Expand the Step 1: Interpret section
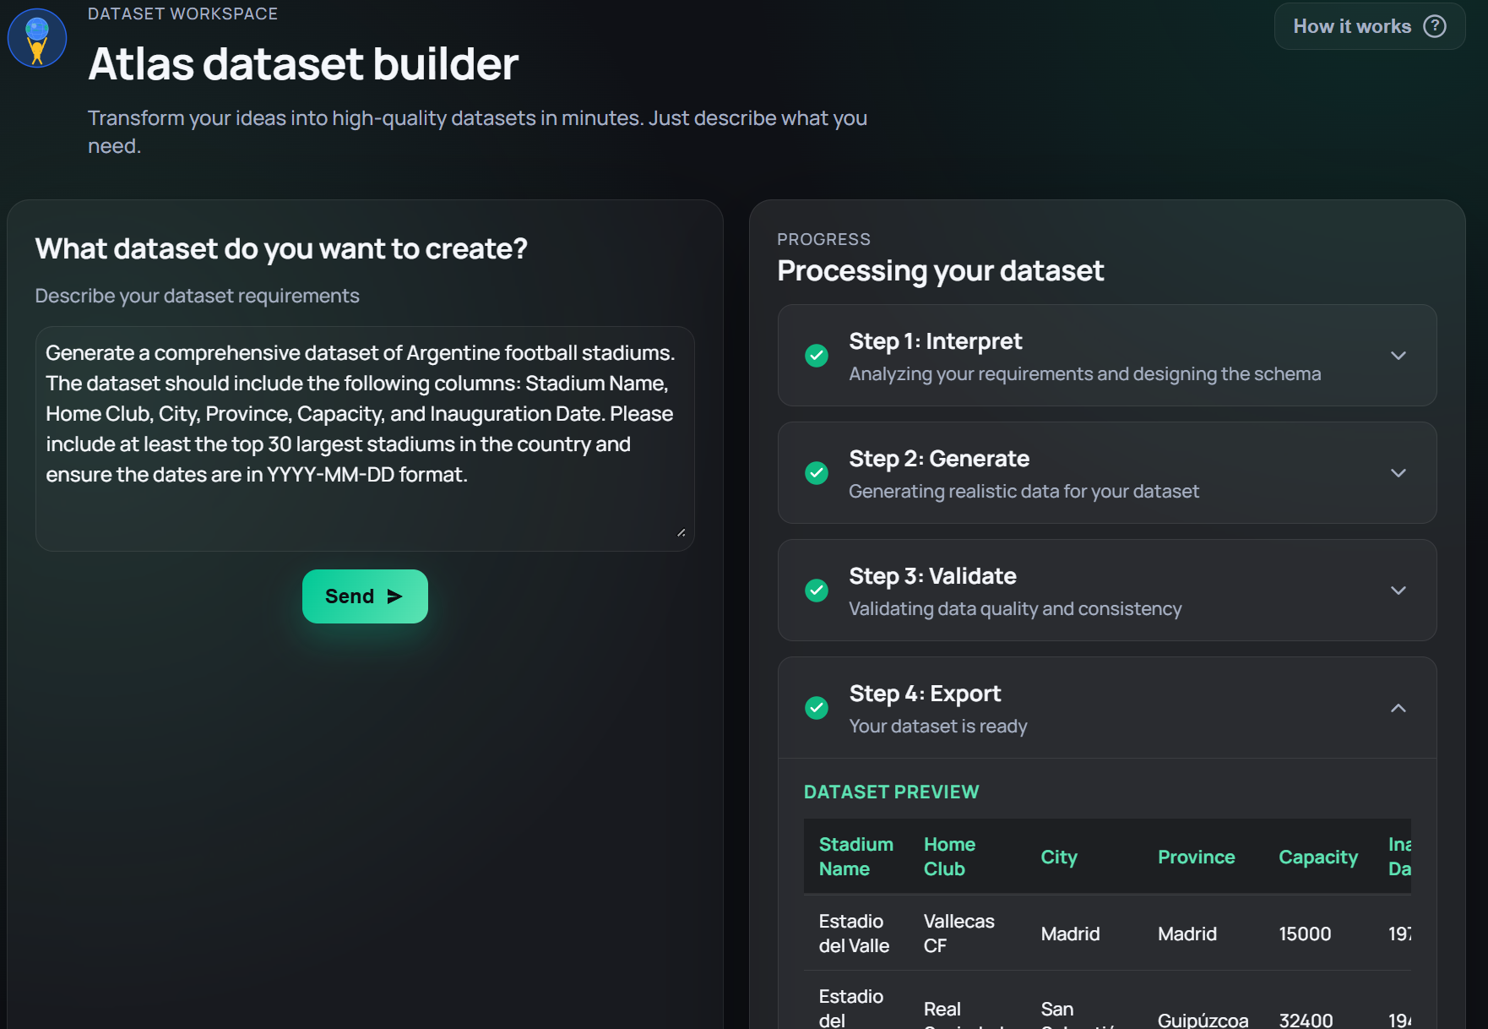 point(1398,356)
